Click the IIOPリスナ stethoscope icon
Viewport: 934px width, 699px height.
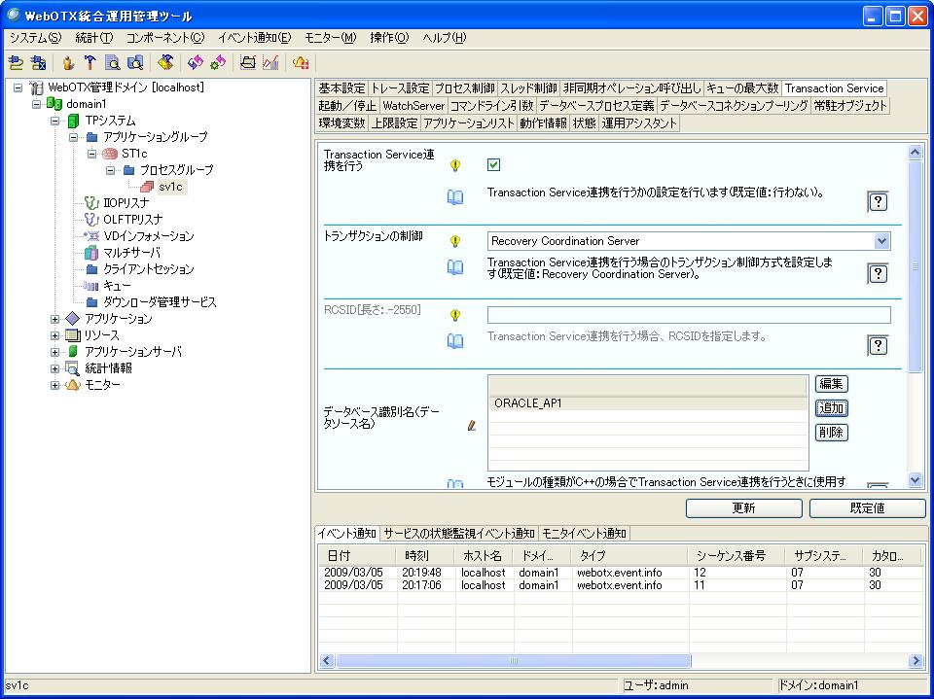[91, 203]
